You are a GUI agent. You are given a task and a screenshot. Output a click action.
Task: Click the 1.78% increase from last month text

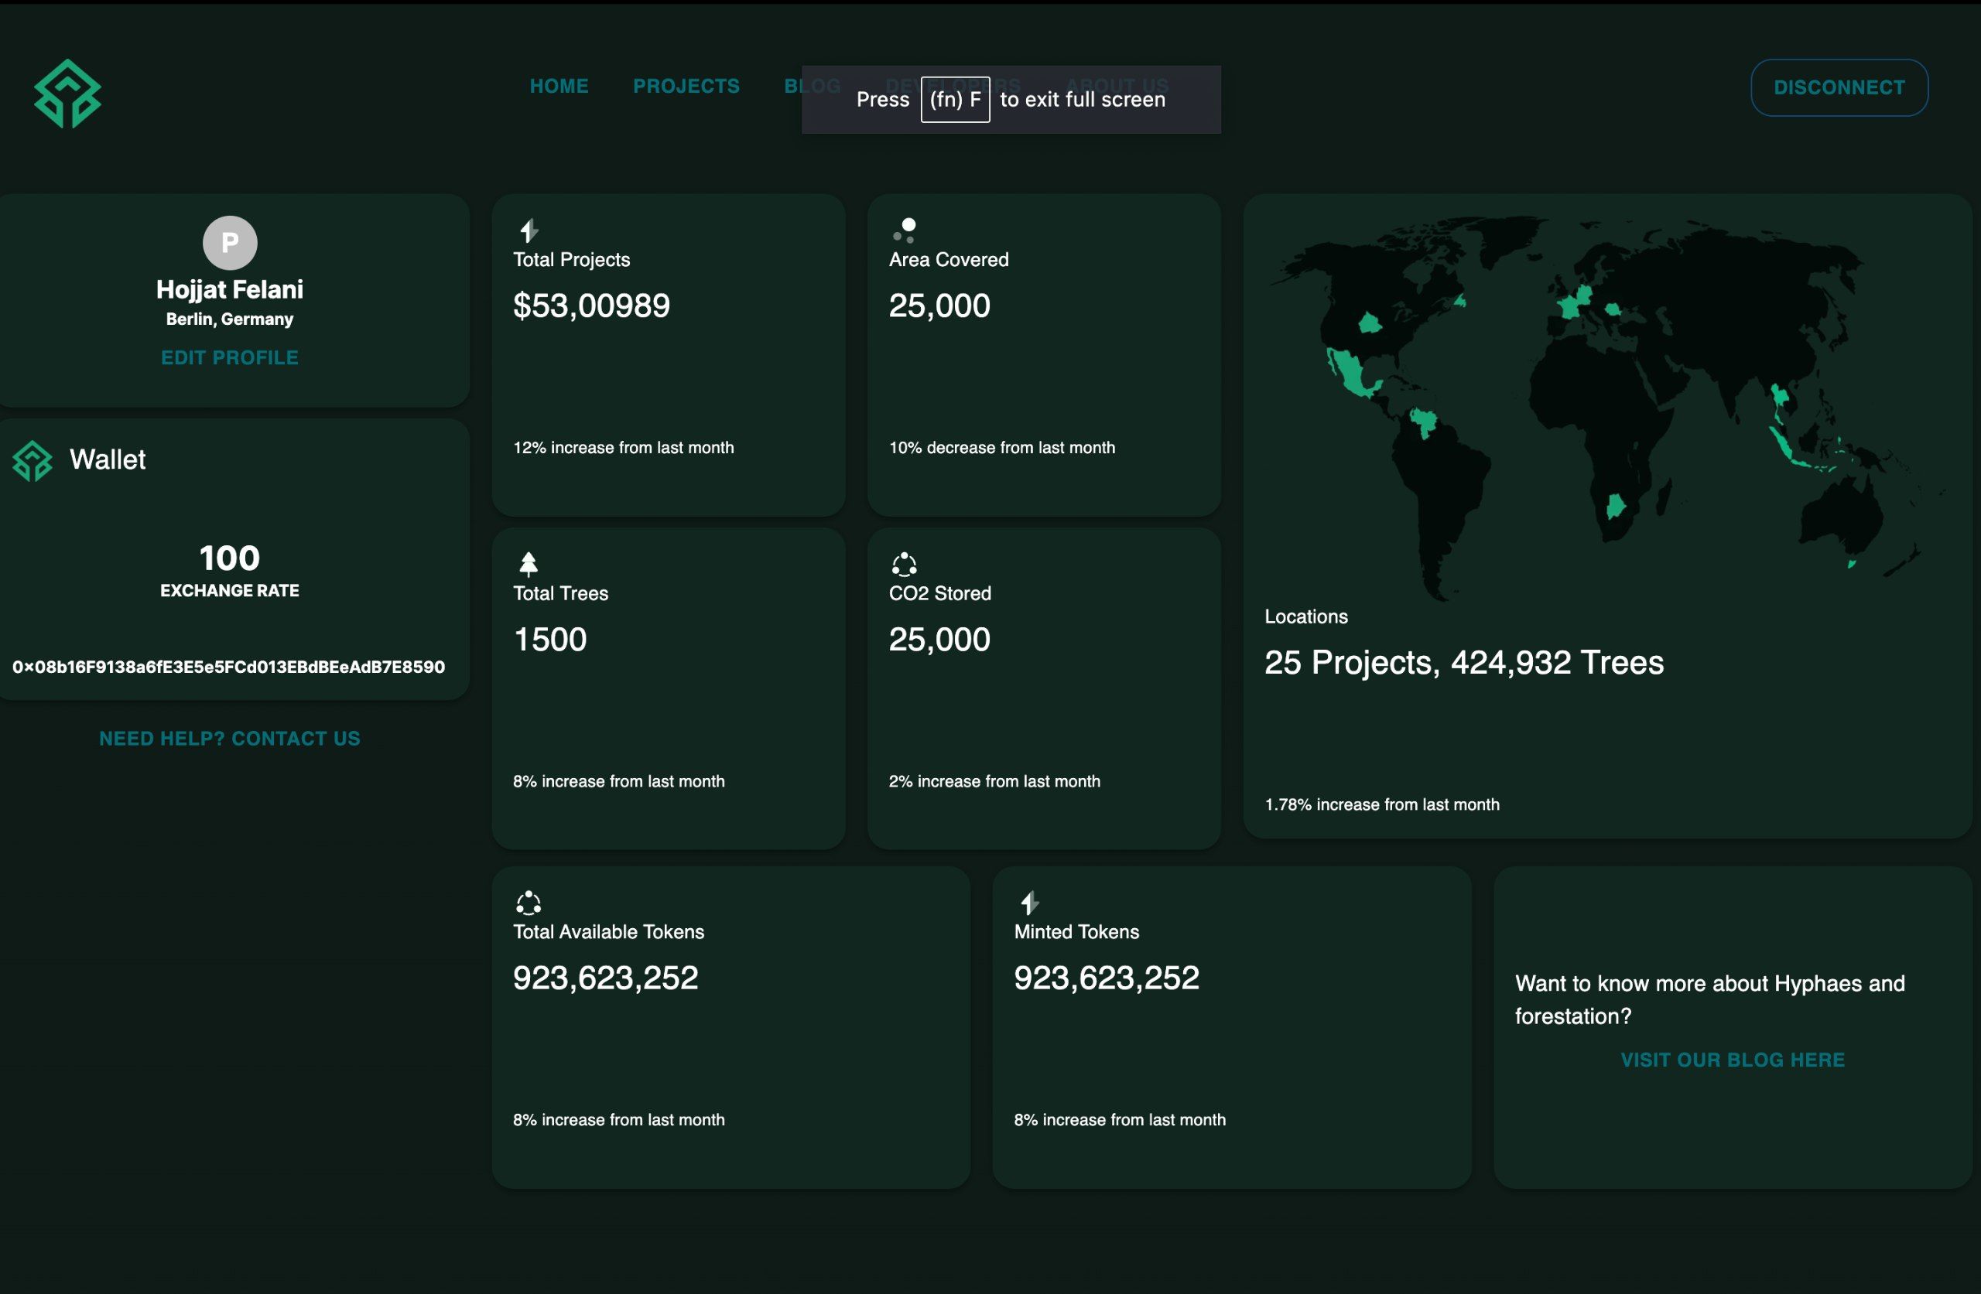pyautogui.click(x=1383, y=804)
